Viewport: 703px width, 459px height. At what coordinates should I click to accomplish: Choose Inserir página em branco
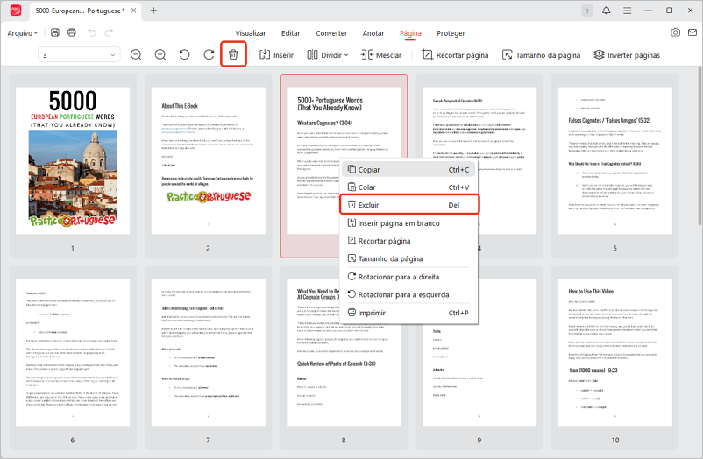(408, 223)
